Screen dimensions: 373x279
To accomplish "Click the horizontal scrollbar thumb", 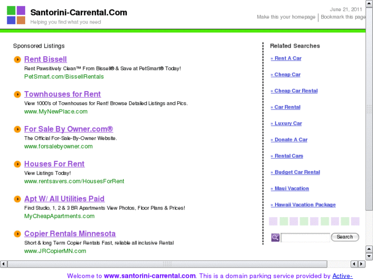I will coord(167,264).
